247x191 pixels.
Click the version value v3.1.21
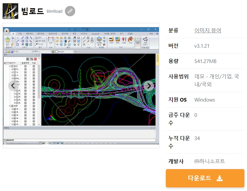click(202, 46)
